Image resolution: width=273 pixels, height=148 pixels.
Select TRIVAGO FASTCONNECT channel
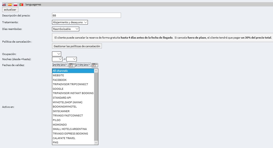pyautogui.click(x=73, y=116)
